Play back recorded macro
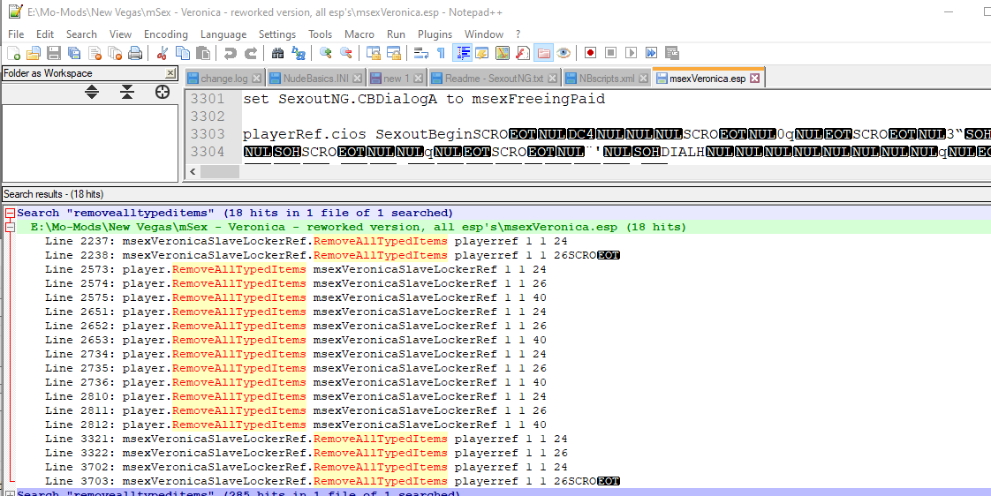 (631, 53)
